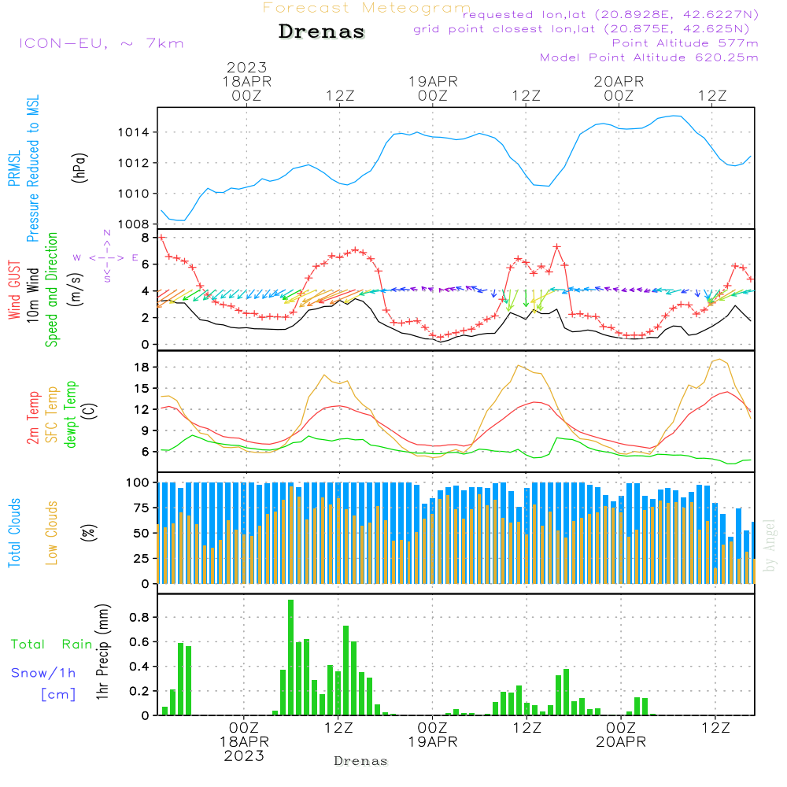The image size is (787, 787).
Task: Click the '(C)' temperature unit label
Action: (90, 411)
